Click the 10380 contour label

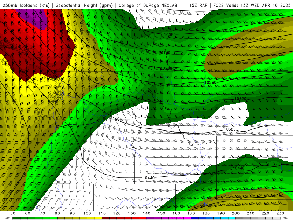(x=230, y=129)
